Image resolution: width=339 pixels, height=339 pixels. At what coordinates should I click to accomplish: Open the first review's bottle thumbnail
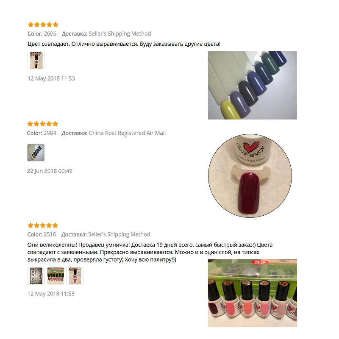36,60
